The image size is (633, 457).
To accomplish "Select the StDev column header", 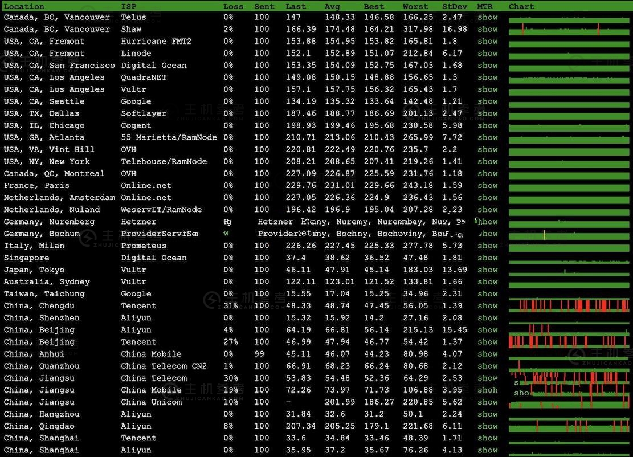I will [454, 6].
